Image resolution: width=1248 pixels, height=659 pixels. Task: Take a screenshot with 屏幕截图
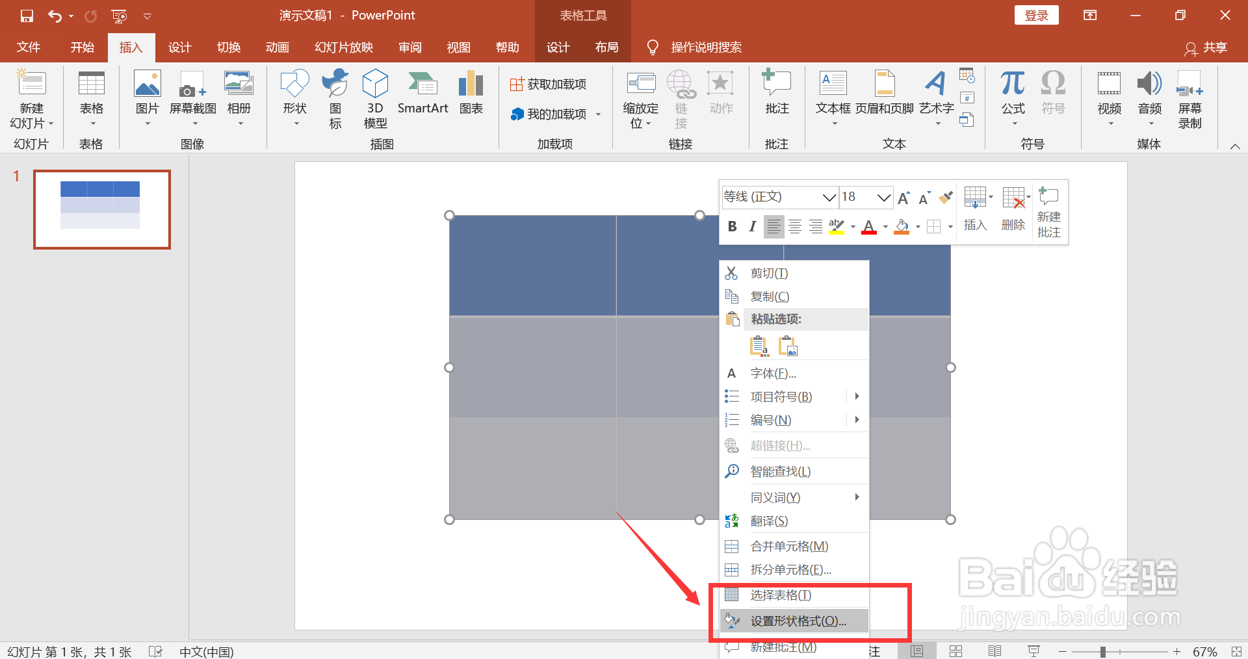[x=192, y=99]
